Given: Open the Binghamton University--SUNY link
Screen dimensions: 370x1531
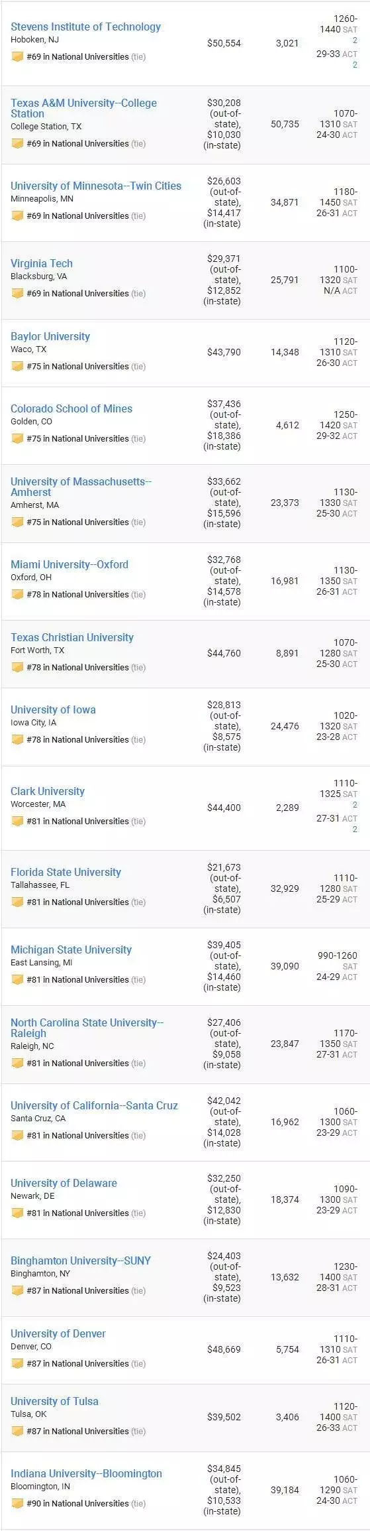Looking at the screenshot, I should (81, 1260).
